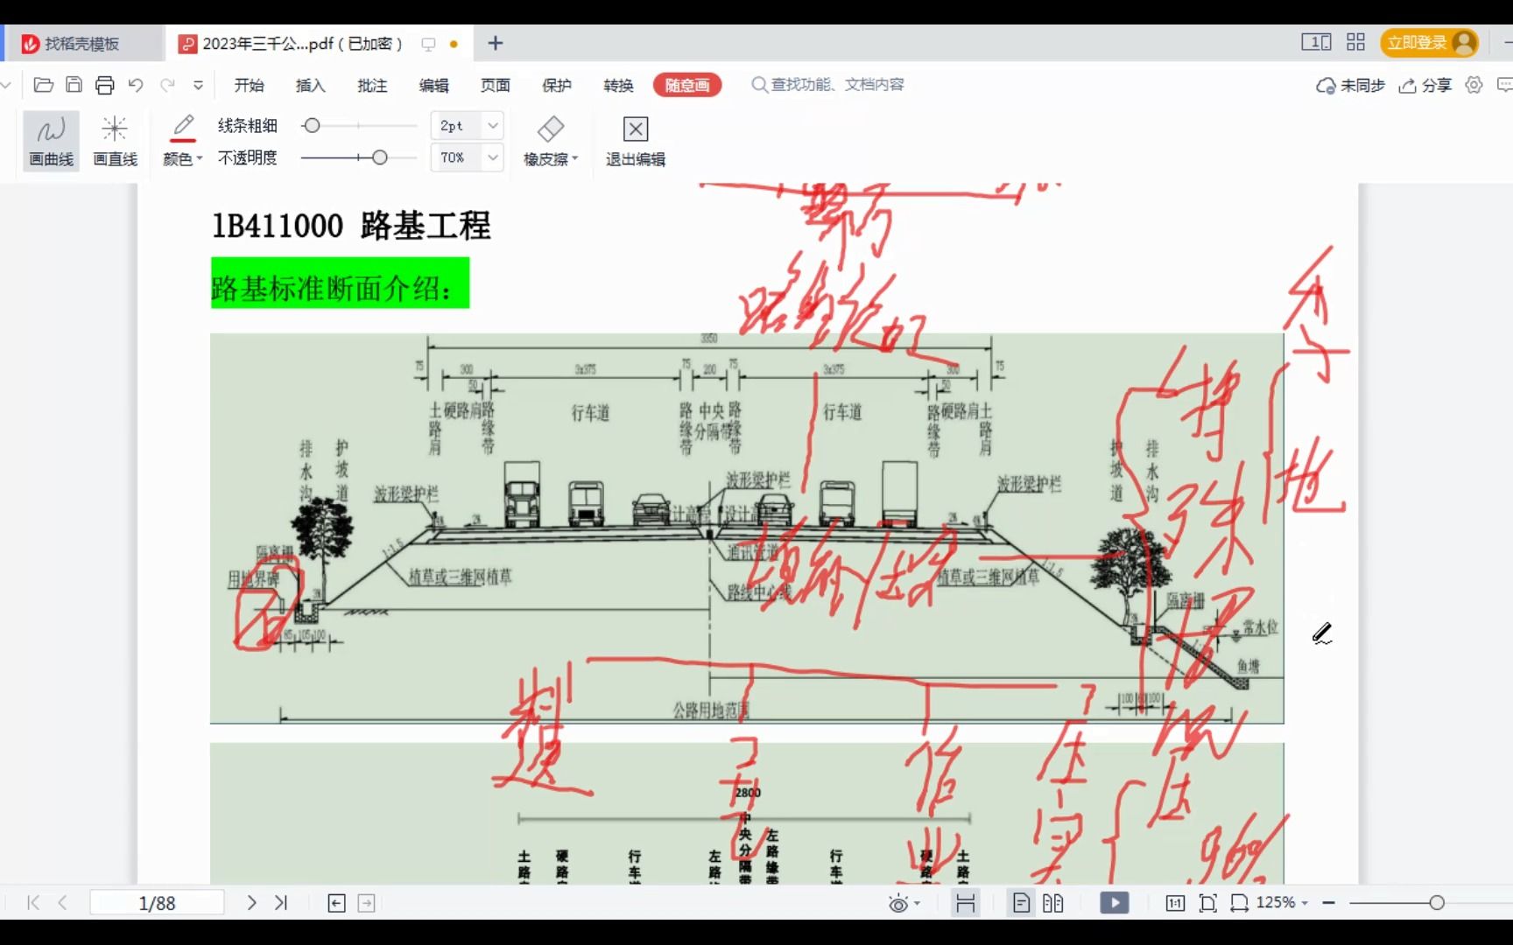
Task: Open the settings gear icon
Action: click(1474, 85)
